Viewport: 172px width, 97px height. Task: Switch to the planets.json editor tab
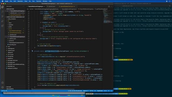(51, 6)
